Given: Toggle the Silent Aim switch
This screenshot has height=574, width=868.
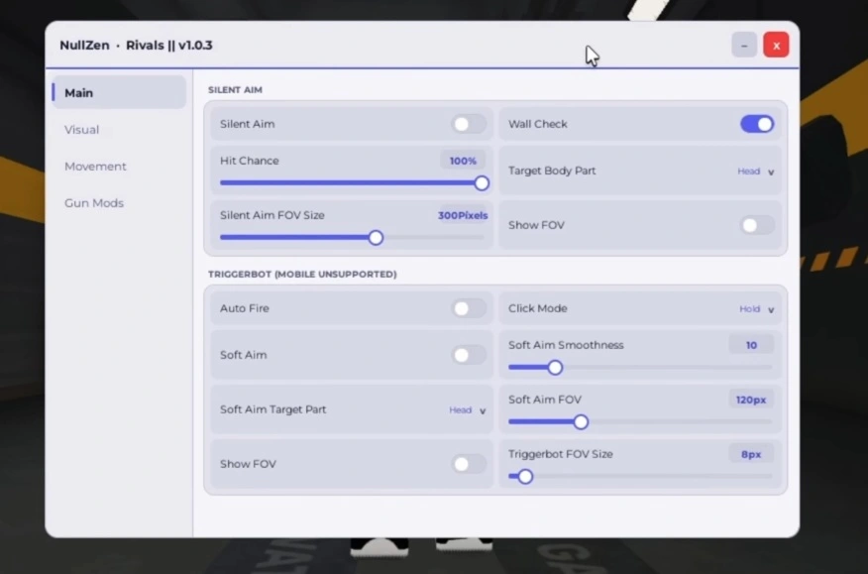Looking at the screenshot, I should [469, 124].
